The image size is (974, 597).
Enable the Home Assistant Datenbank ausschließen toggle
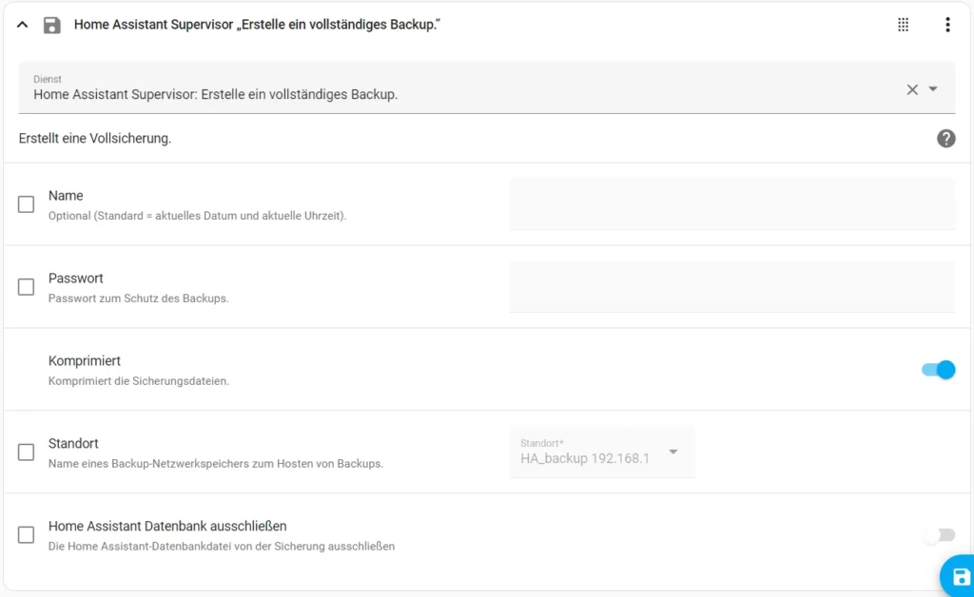938,535
